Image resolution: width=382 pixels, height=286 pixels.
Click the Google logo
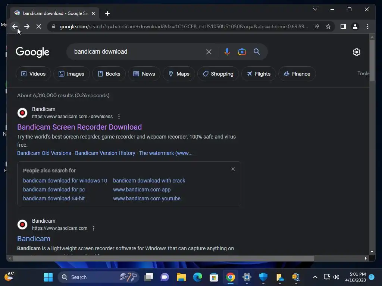coord(32,52)
